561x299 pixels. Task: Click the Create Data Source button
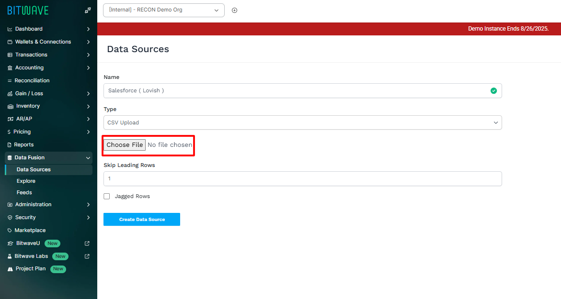click(142, 219)
